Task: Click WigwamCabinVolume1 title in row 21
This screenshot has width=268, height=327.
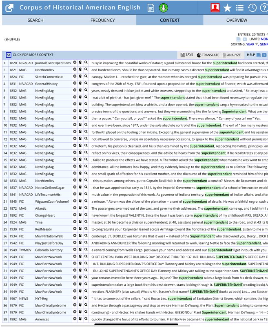Action: (52, 202)
